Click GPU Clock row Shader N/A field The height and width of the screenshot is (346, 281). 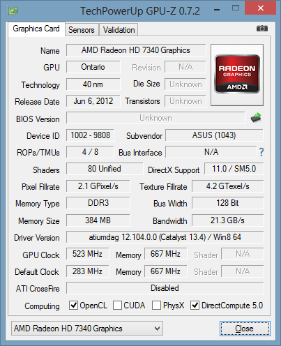point(243,254)
